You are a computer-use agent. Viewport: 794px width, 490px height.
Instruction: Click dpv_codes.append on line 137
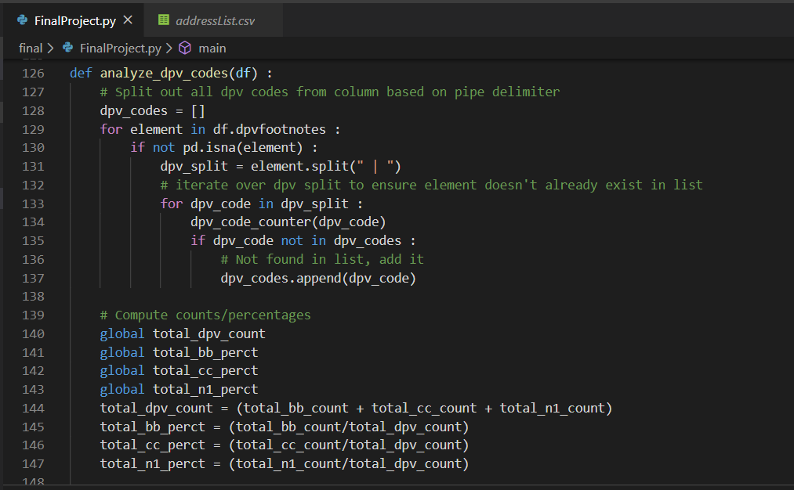(280, 278)
